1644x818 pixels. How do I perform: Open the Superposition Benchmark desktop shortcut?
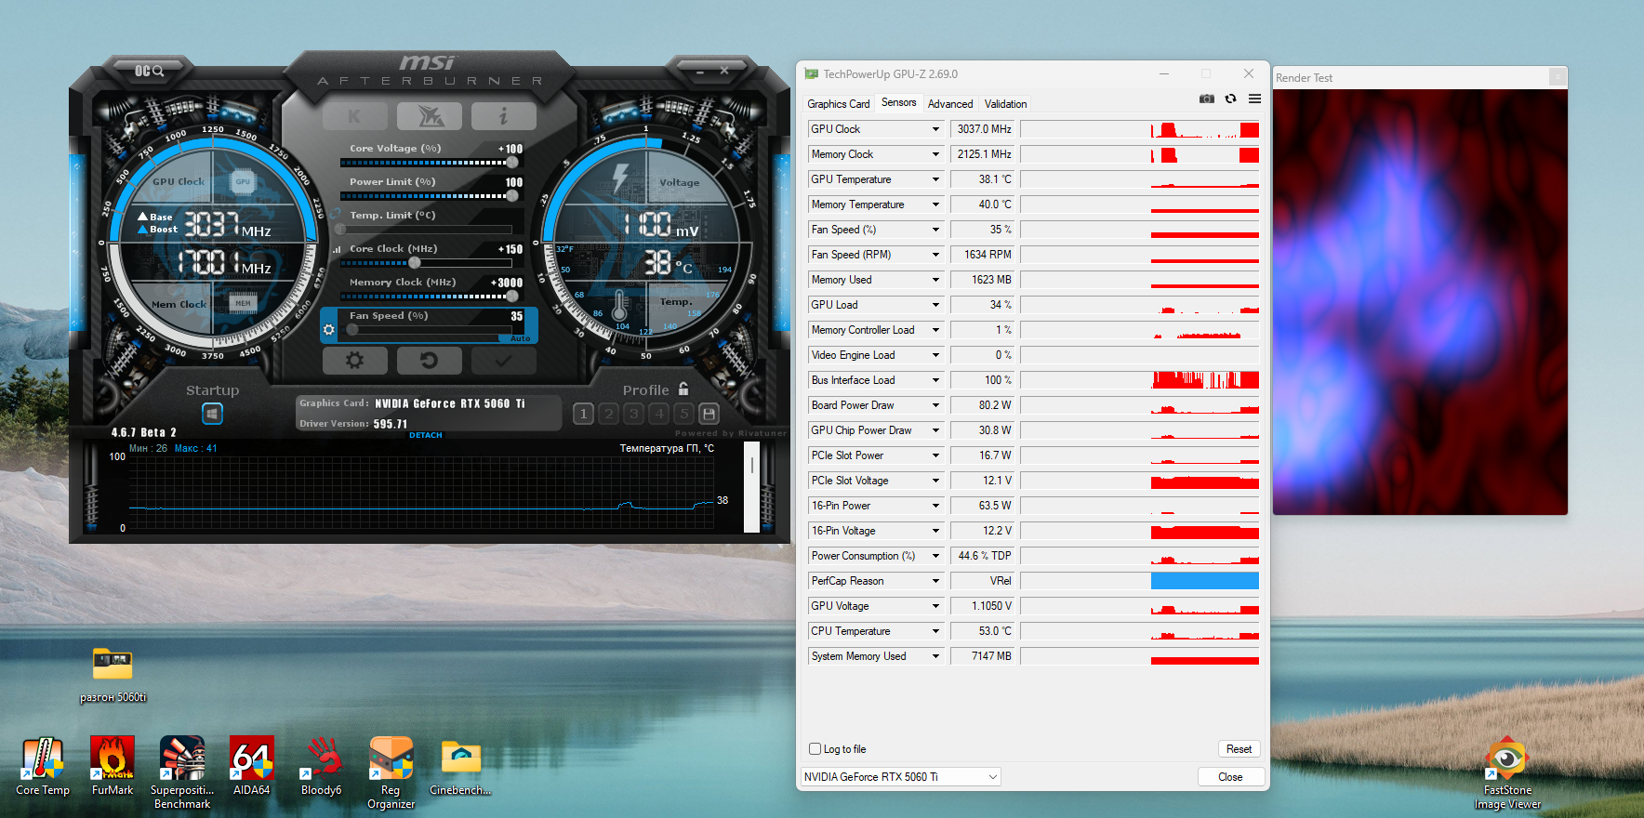point(182,772)
